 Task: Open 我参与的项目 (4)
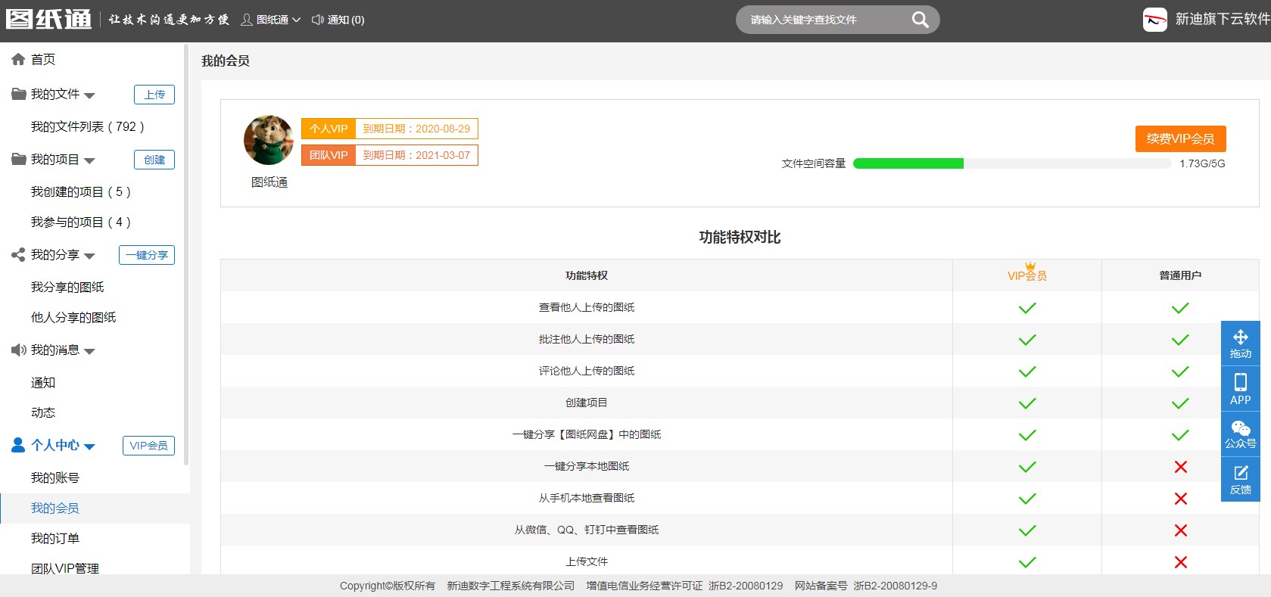[x=81, y=222]
